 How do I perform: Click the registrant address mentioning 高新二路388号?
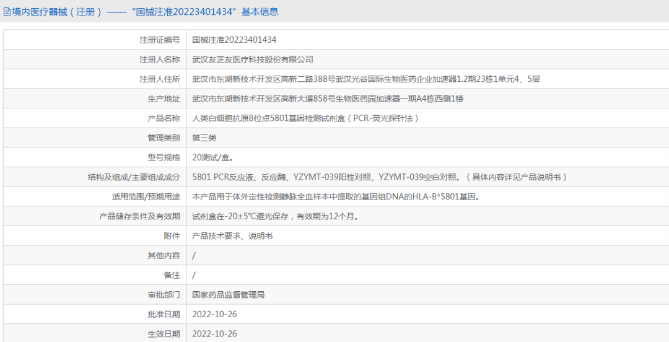[x=366, y=79]
